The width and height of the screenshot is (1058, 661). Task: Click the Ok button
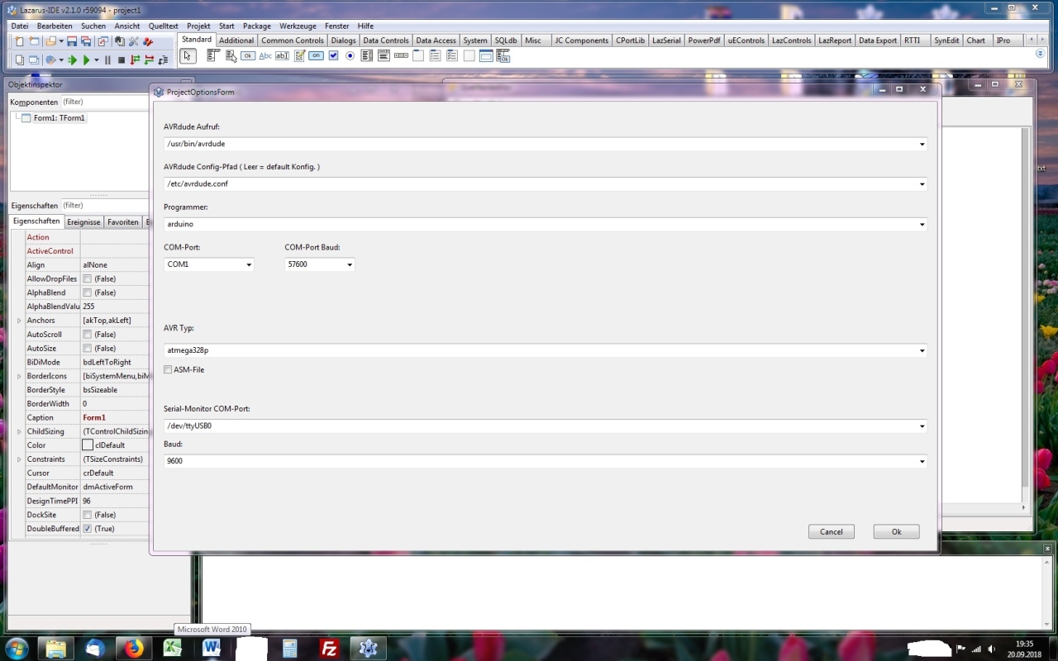point(896,532)
